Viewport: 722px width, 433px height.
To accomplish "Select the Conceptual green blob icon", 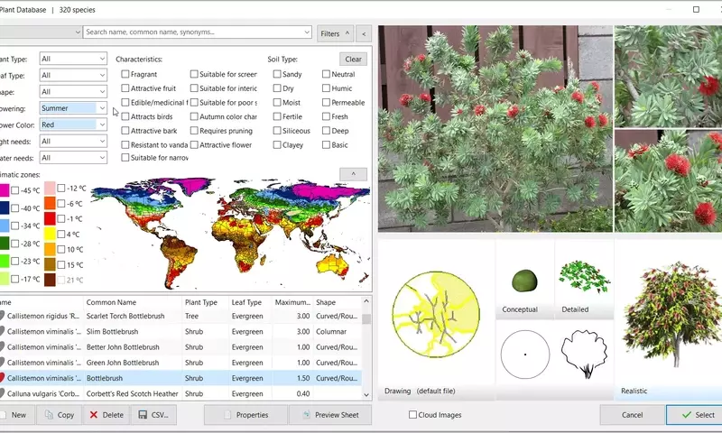I will (524, 281).
